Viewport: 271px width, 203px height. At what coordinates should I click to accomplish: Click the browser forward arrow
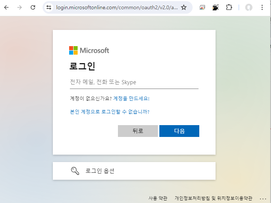[20, 7]
